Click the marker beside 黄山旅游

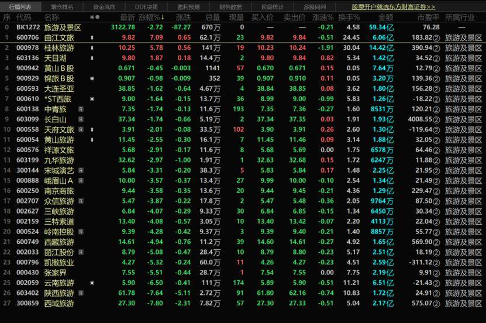pos(92,140)
